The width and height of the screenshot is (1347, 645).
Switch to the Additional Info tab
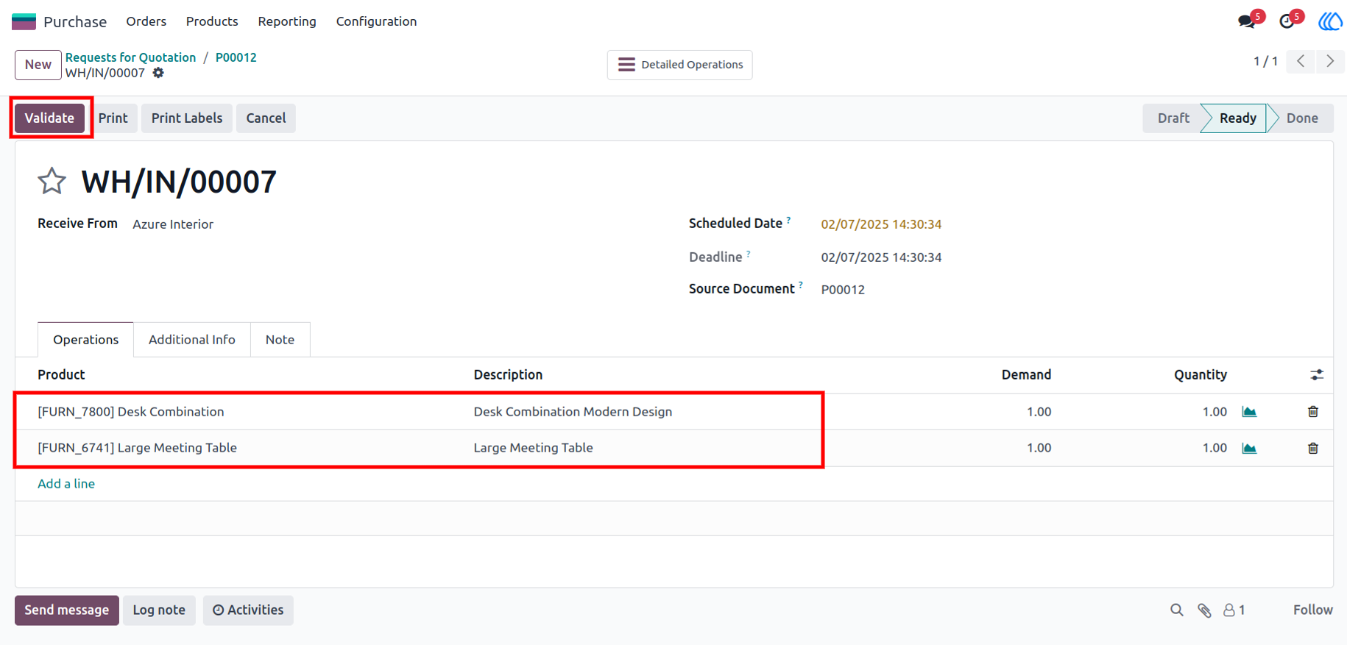click(x=191, y=339)
